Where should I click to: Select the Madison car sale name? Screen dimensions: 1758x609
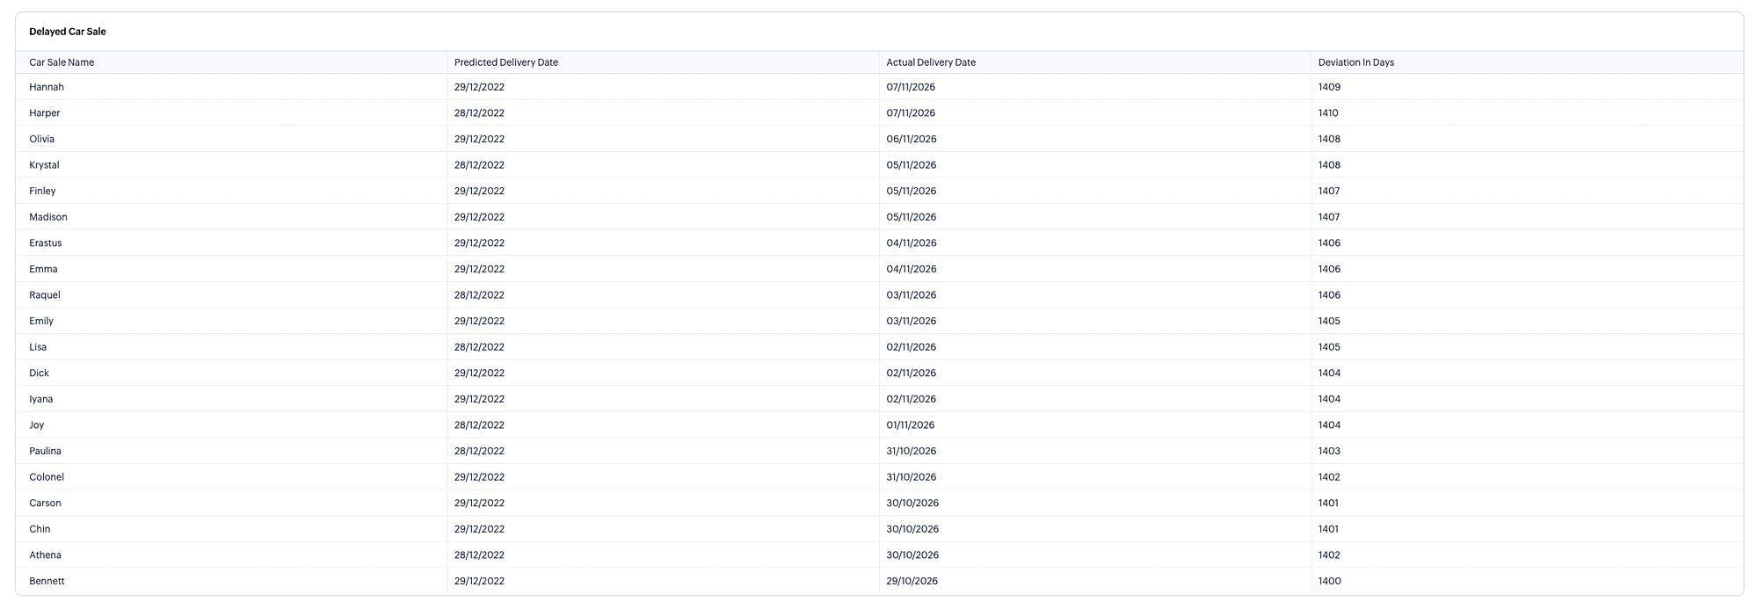pos(48,217)
